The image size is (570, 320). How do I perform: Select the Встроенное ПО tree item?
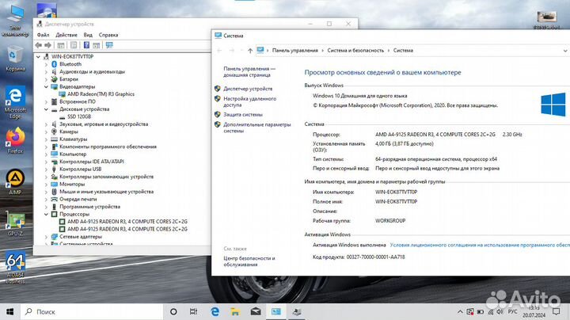(78, 102)
